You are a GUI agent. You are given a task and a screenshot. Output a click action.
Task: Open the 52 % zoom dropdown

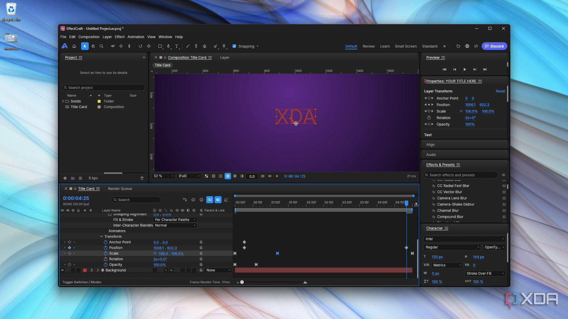coord(164,176)
